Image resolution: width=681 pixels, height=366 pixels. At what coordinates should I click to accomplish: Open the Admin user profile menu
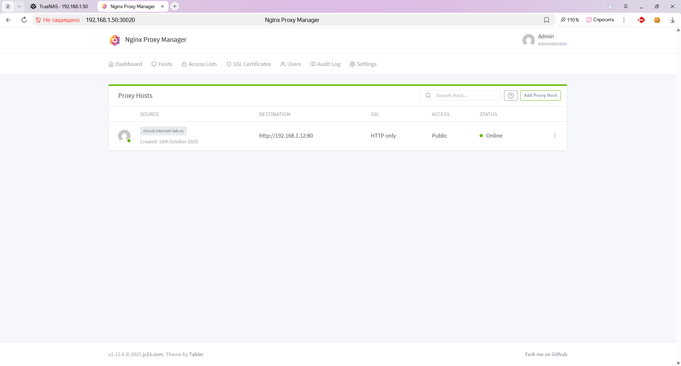pos(545,40)
